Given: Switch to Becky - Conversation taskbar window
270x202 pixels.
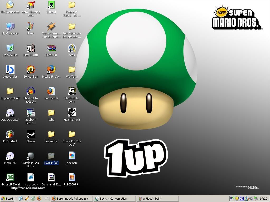Looking at the screenshot, I should [115, 199].
